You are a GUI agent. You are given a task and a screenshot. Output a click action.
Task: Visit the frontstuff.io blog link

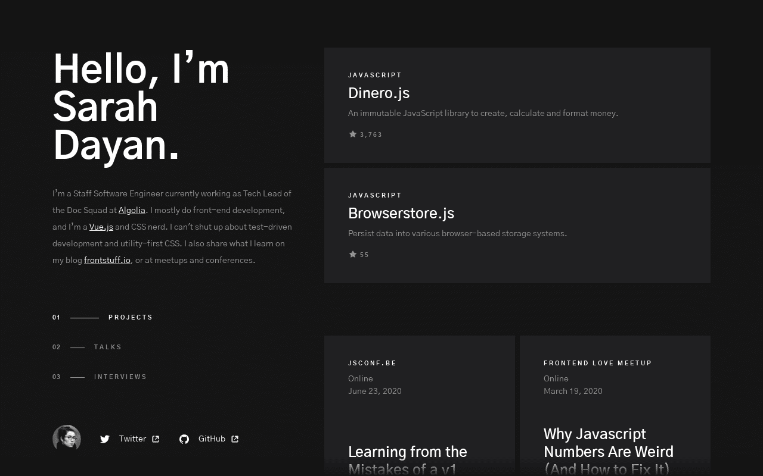(107, 260)
